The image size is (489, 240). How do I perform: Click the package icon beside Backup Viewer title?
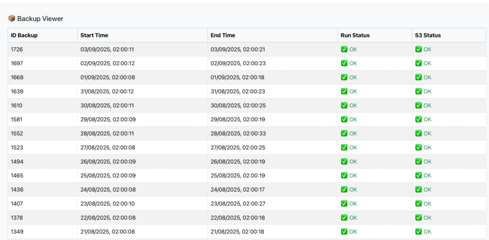12,19
